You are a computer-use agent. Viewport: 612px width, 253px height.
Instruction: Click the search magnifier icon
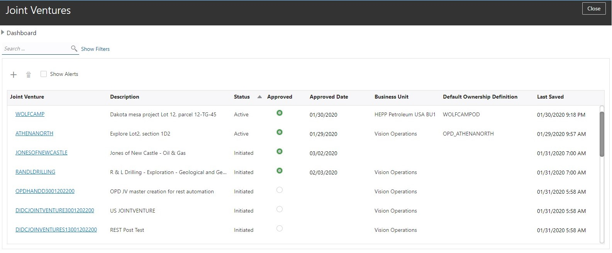[74, 49]
